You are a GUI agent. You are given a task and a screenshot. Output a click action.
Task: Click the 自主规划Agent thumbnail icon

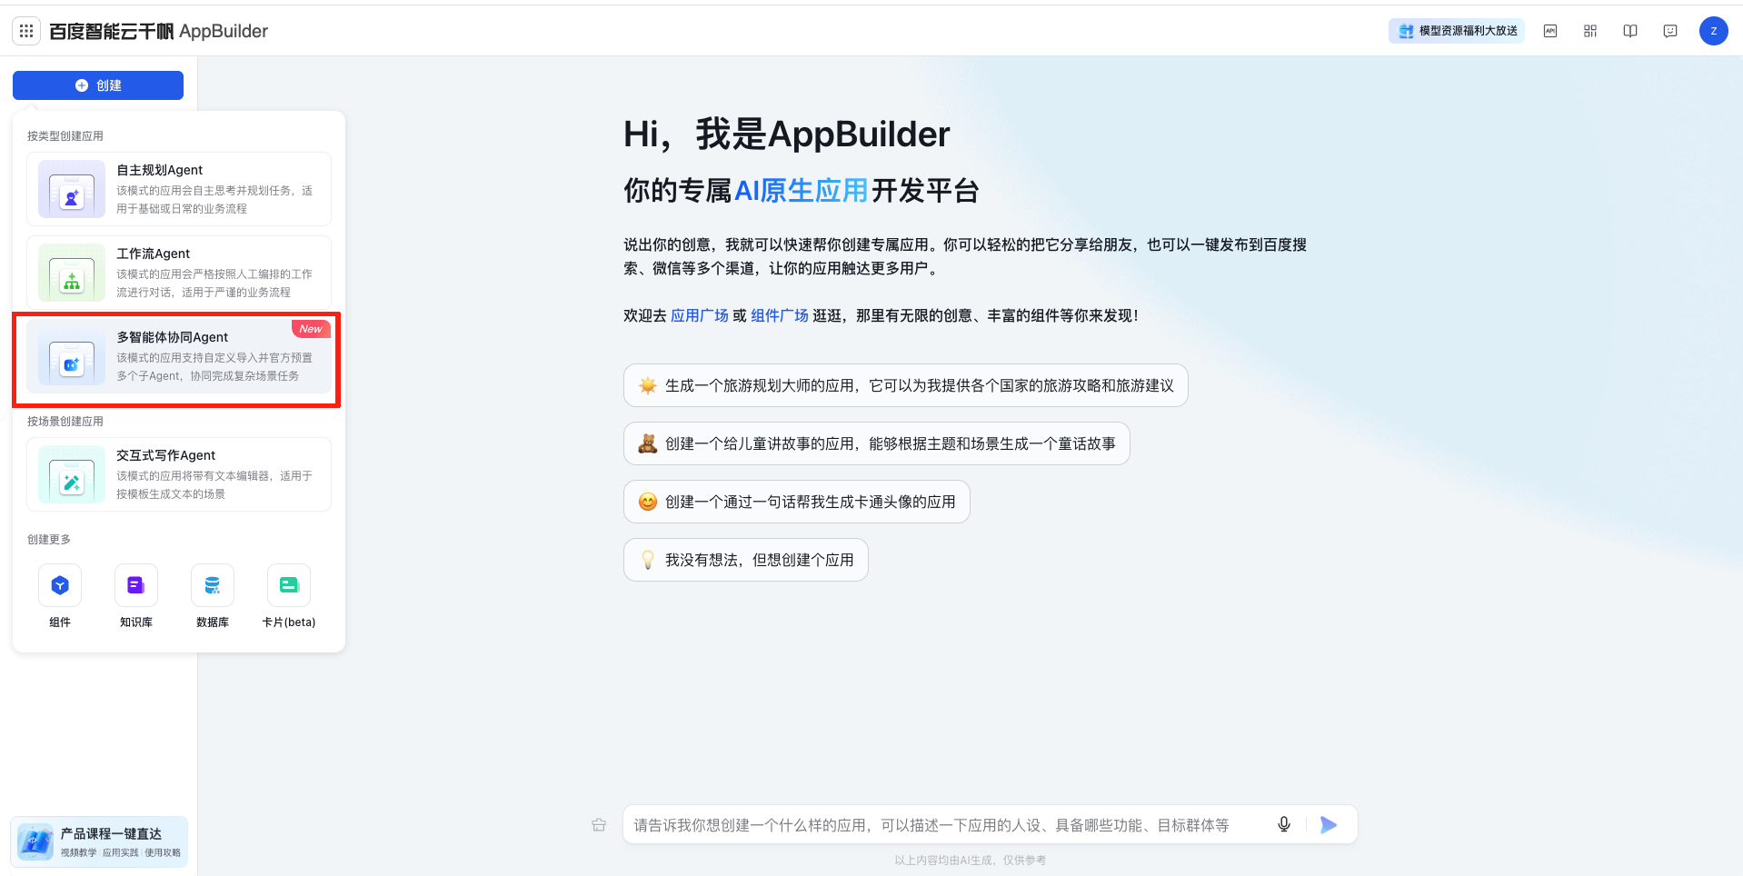tap(72, 189)
